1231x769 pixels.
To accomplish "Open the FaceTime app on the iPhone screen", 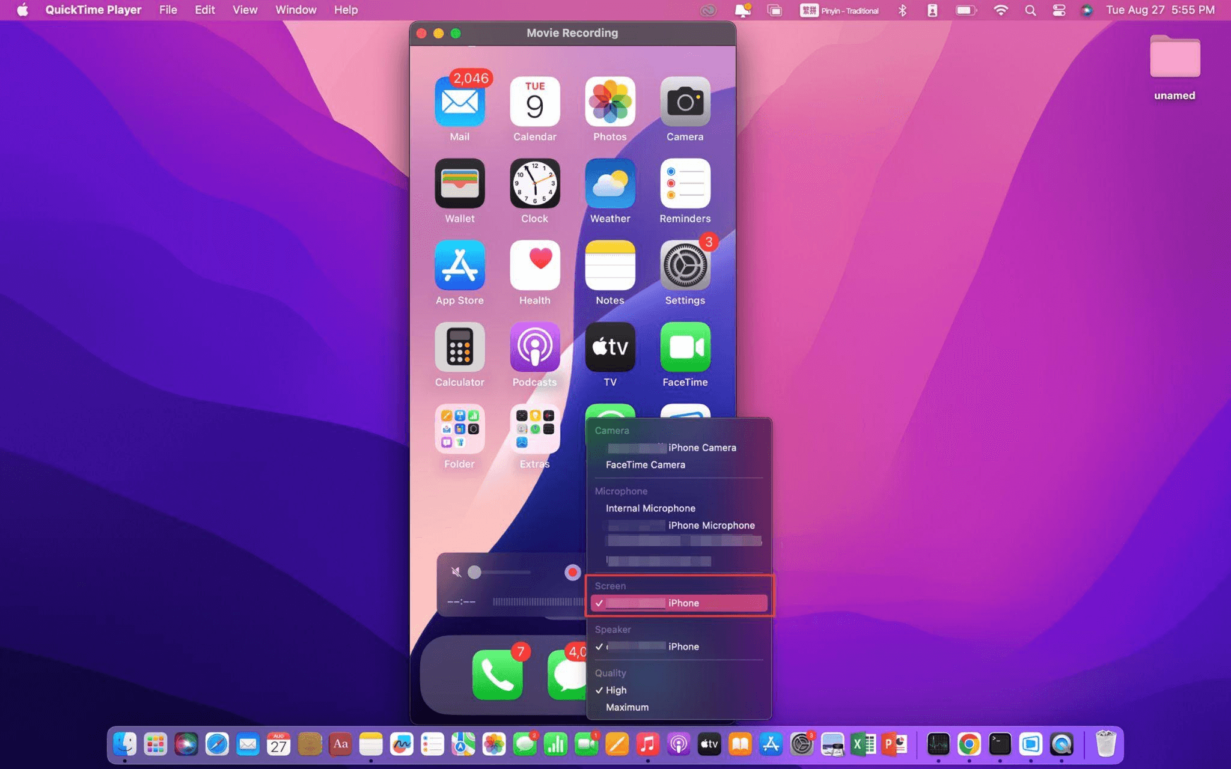I will (685, 347).
